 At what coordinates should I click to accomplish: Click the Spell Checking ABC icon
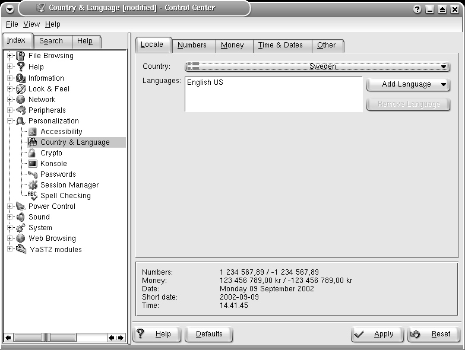pos(32,195)
